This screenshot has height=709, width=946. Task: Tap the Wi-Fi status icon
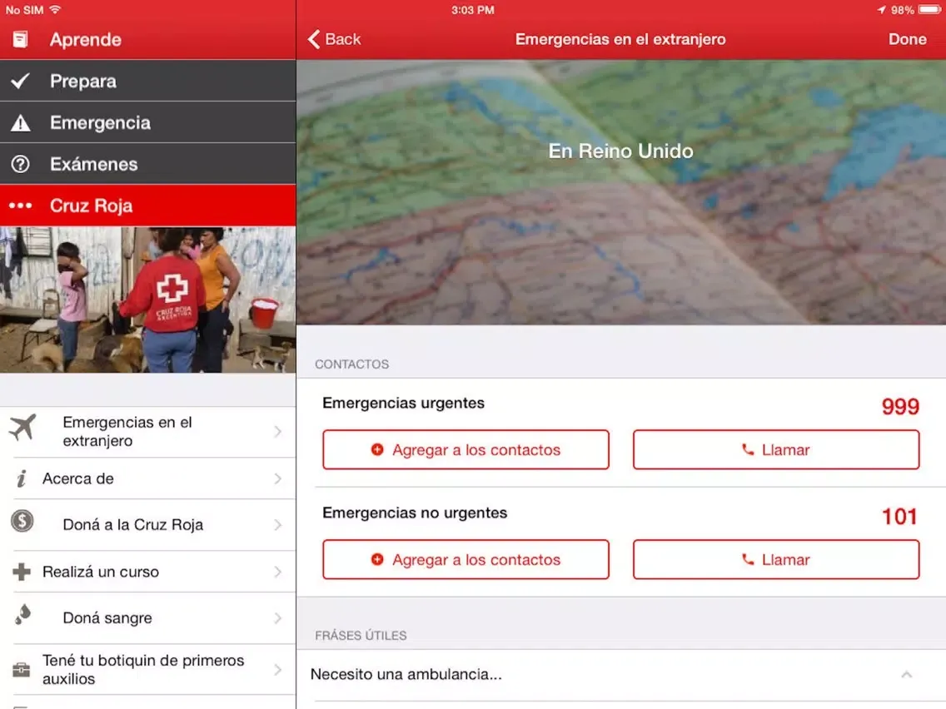(55, 9)
